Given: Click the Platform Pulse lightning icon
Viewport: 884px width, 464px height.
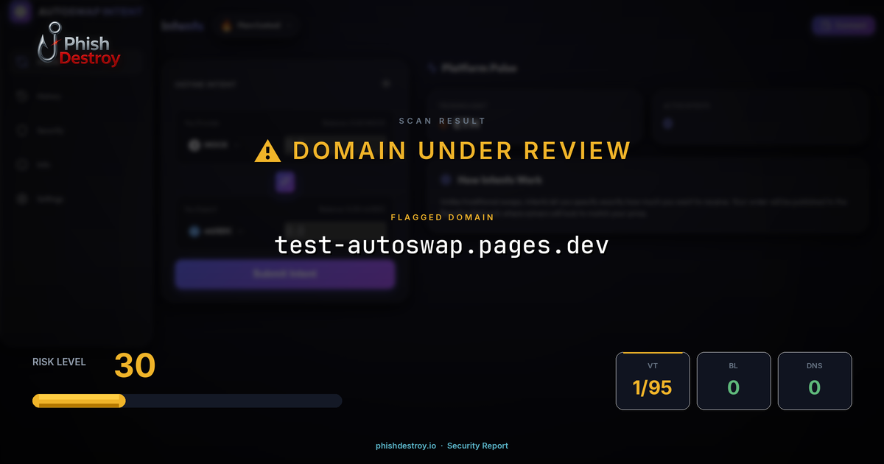Looking at the screenshot, I should pos(432,67).
